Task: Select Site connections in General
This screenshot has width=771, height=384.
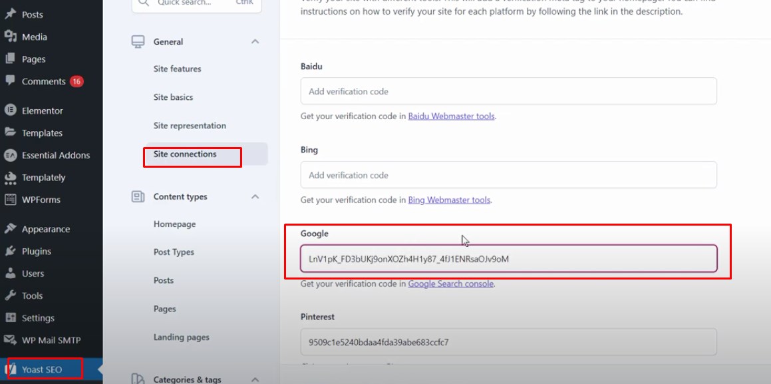Action: click(185, 154)
